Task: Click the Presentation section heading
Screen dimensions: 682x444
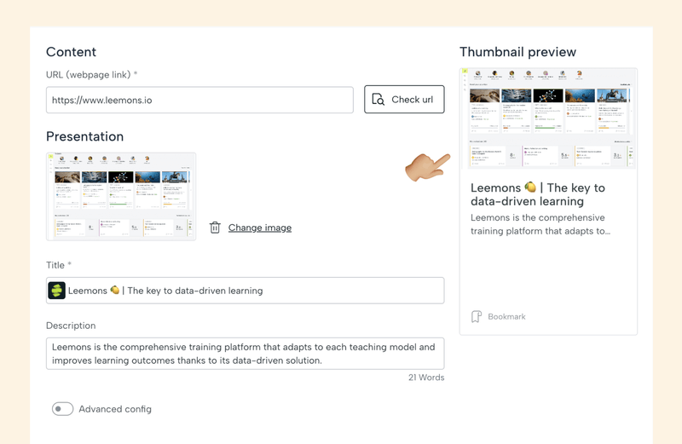Action: pyautogui.click(x=84, y=136)
